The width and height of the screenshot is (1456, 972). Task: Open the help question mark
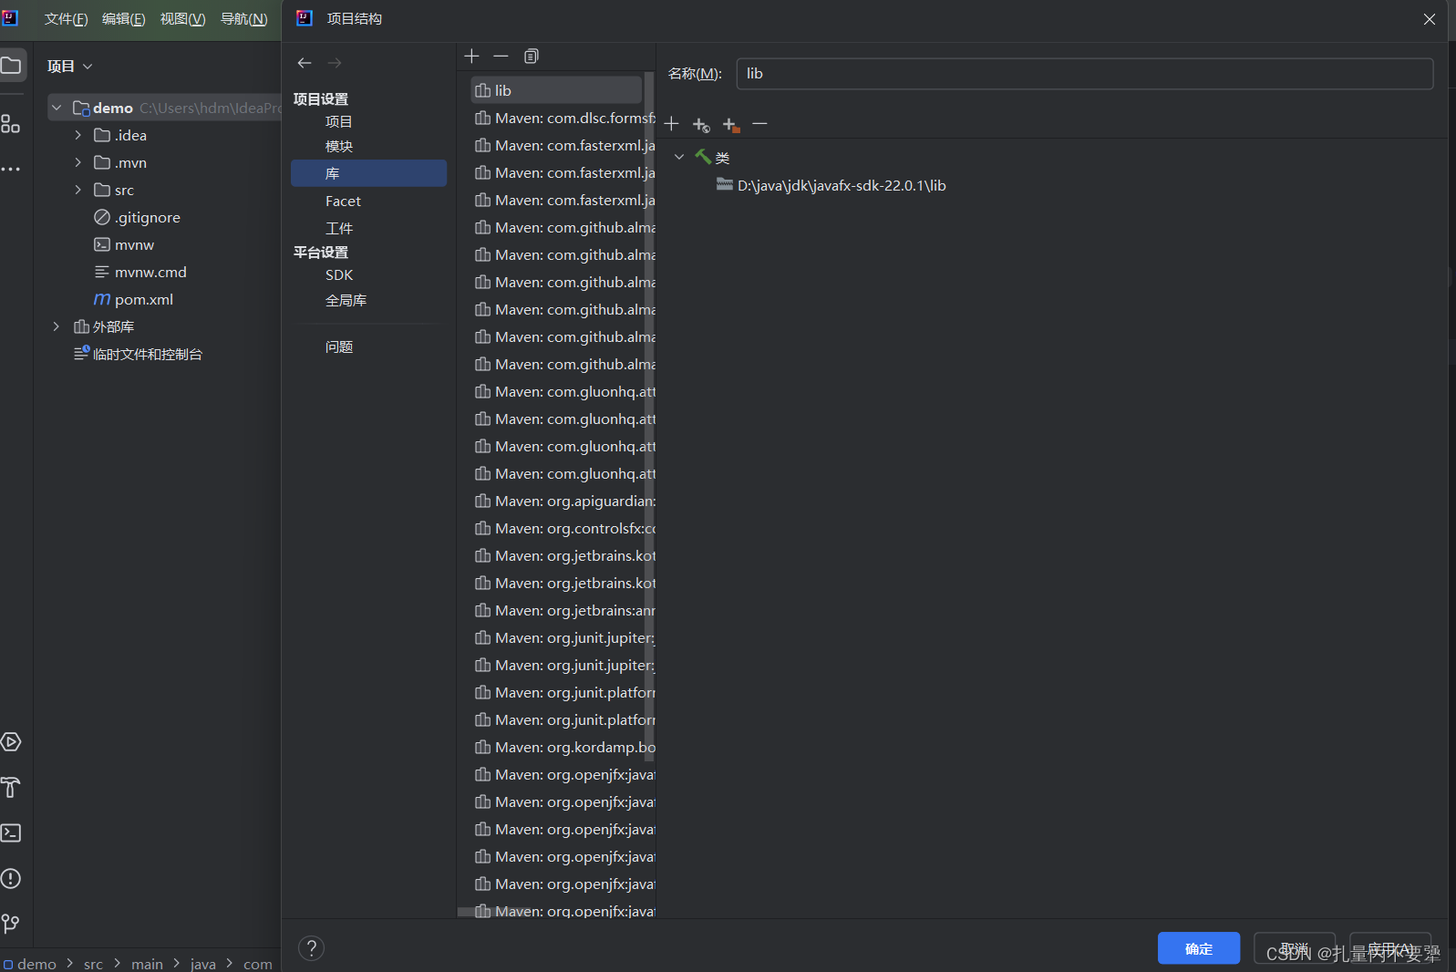(312, 948)
